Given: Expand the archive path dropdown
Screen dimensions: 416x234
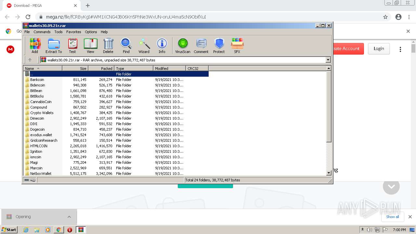Looking at the screenshot, I should tap(328, 60).
